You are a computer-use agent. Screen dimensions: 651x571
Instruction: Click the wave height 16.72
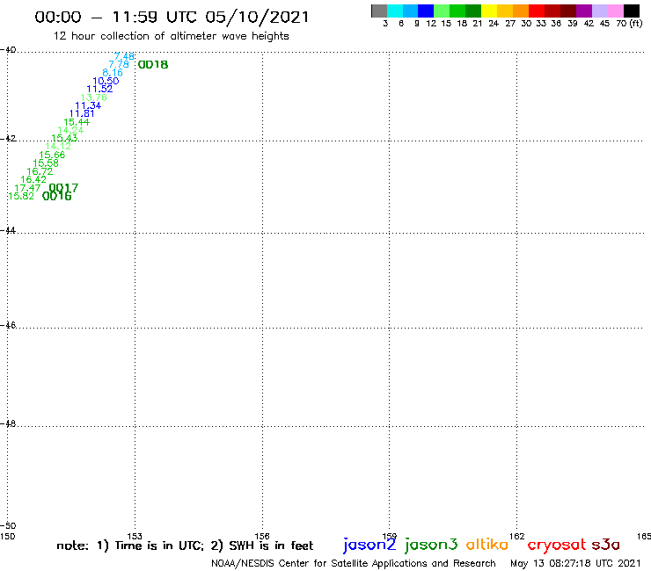[40, 171]
